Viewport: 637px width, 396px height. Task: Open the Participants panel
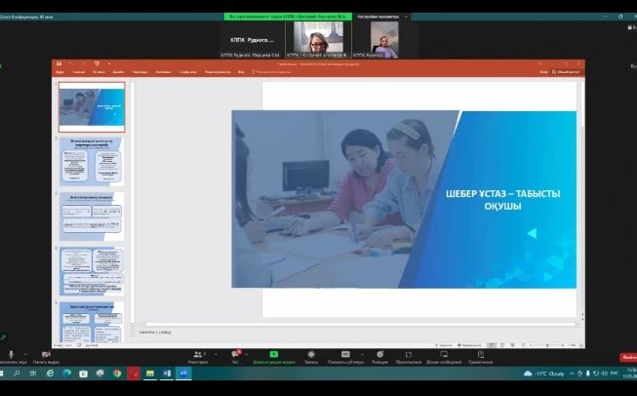(x=198, y=355)
